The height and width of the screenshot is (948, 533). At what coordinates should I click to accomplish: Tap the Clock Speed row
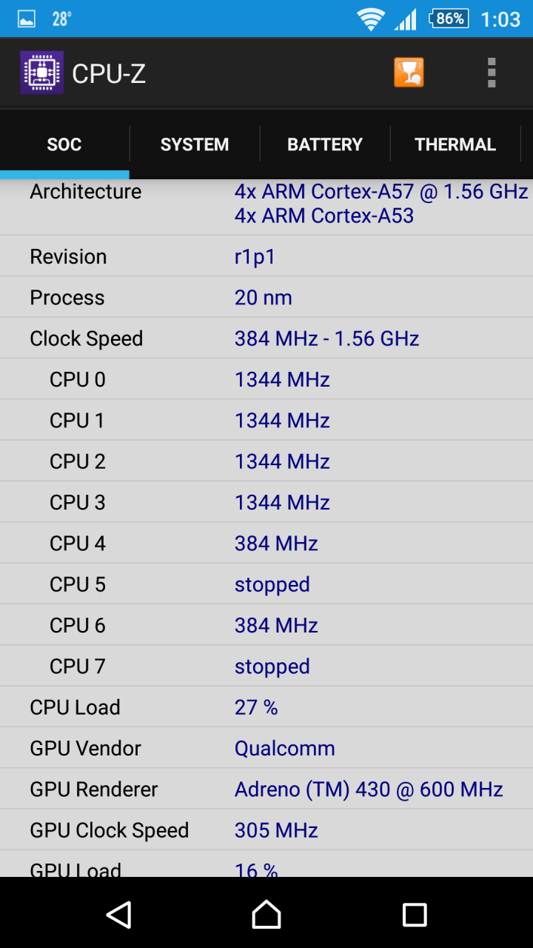(266, 338)
